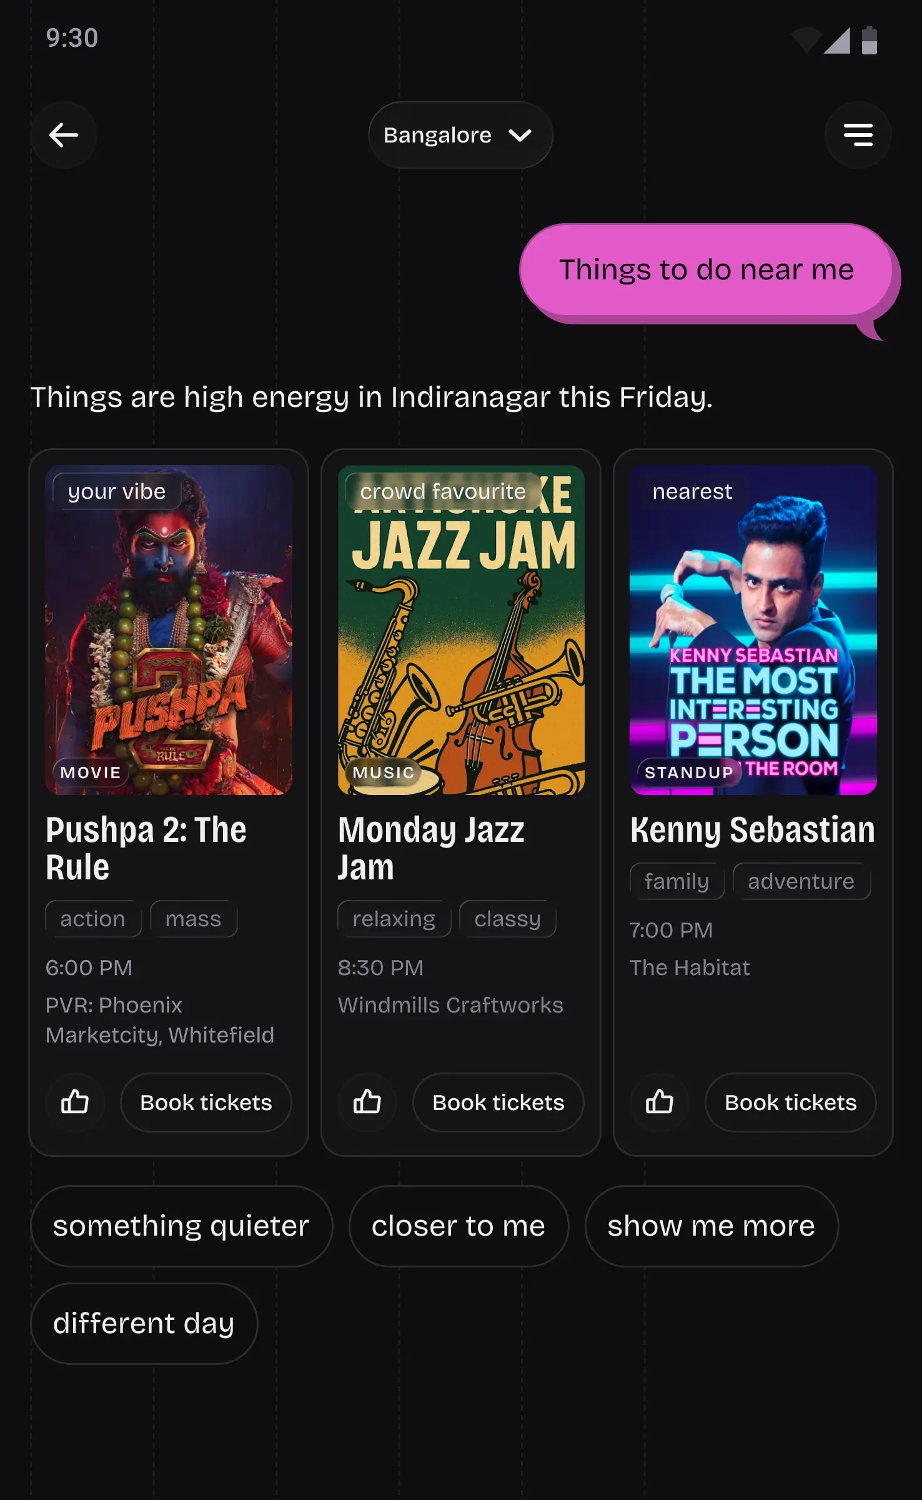Book tickets for Kenny Sebastian

click(791, 1102)
